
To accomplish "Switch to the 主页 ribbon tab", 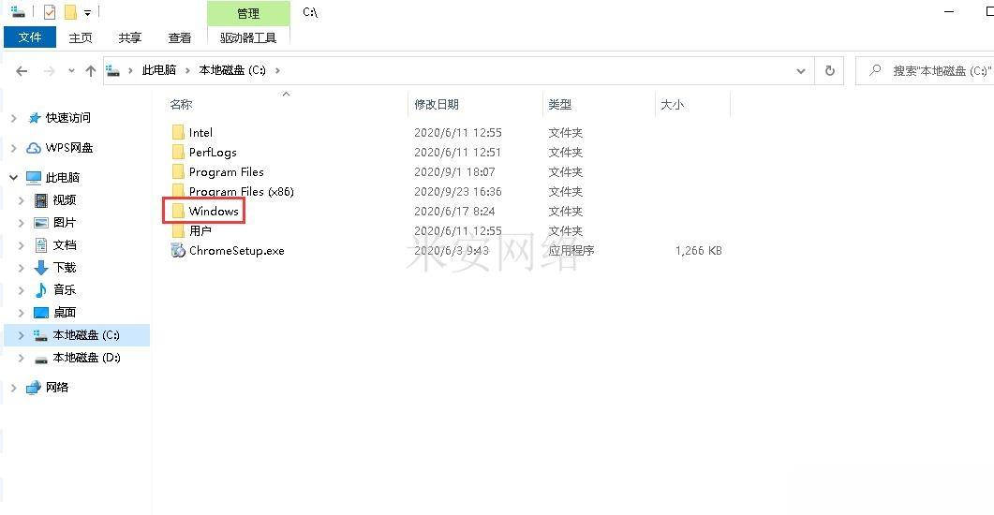I will pos(81,38).
